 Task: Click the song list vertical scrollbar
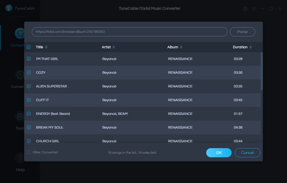click(261, 71)
